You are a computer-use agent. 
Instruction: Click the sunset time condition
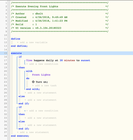click(x=58, y=60)
